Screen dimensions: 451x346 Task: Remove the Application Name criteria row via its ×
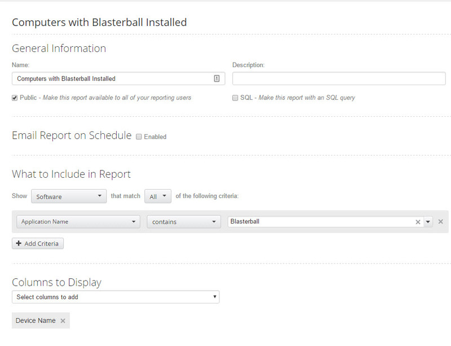click(x=441, y=222)
